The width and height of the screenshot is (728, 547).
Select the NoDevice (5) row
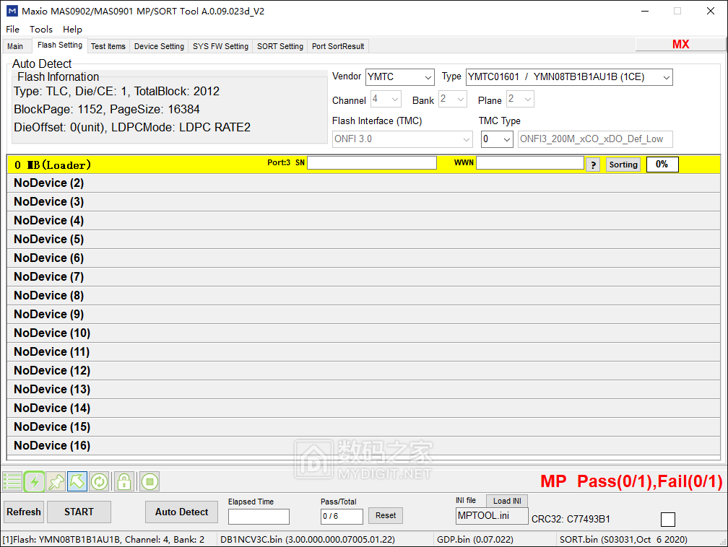coord(363,240)
